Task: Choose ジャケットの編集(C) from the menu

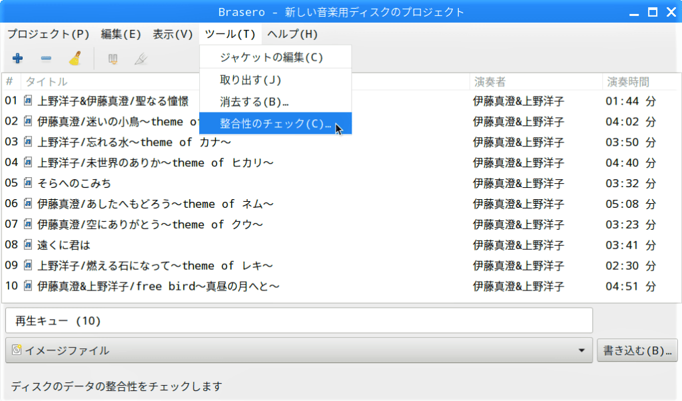Action: [275, 57]
